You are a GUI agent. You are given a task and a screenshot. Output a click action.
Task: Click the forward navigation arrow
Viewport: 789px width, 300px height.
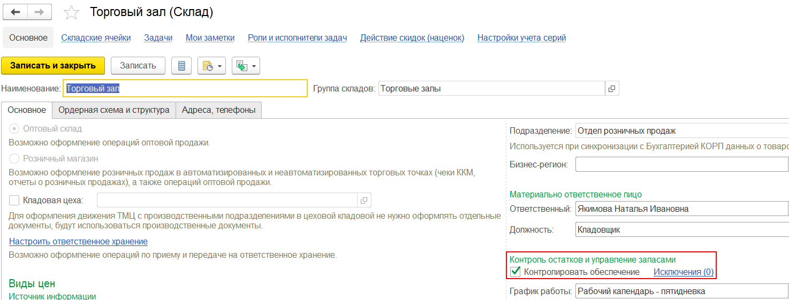click(39, 12)
